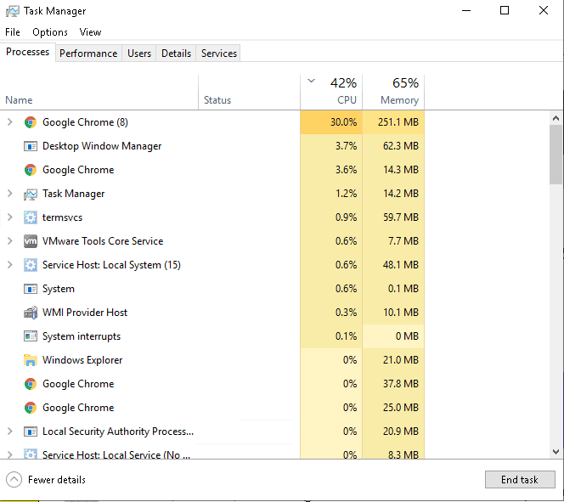Image resolution: width=564 pixels, height=502 pixels.
Task: Click the System interrupts icon
Action: click(x=31, y=336)
